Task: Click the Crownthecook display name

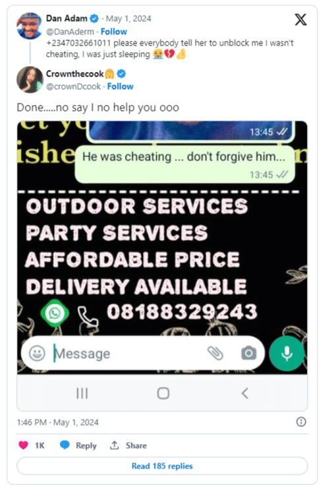Action: click(x=74, y=74)
